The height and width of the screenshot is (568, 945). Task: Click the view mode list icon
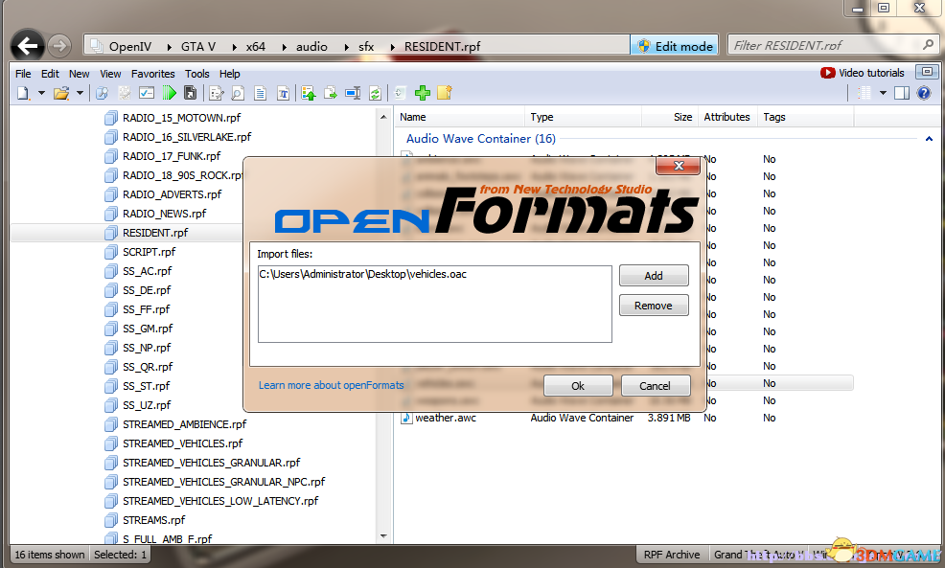pos(864,93)
